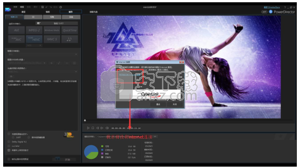Viewport: 300px width, 168px height.
Task: Click the disk space pie chart
Action: [91, 152]
